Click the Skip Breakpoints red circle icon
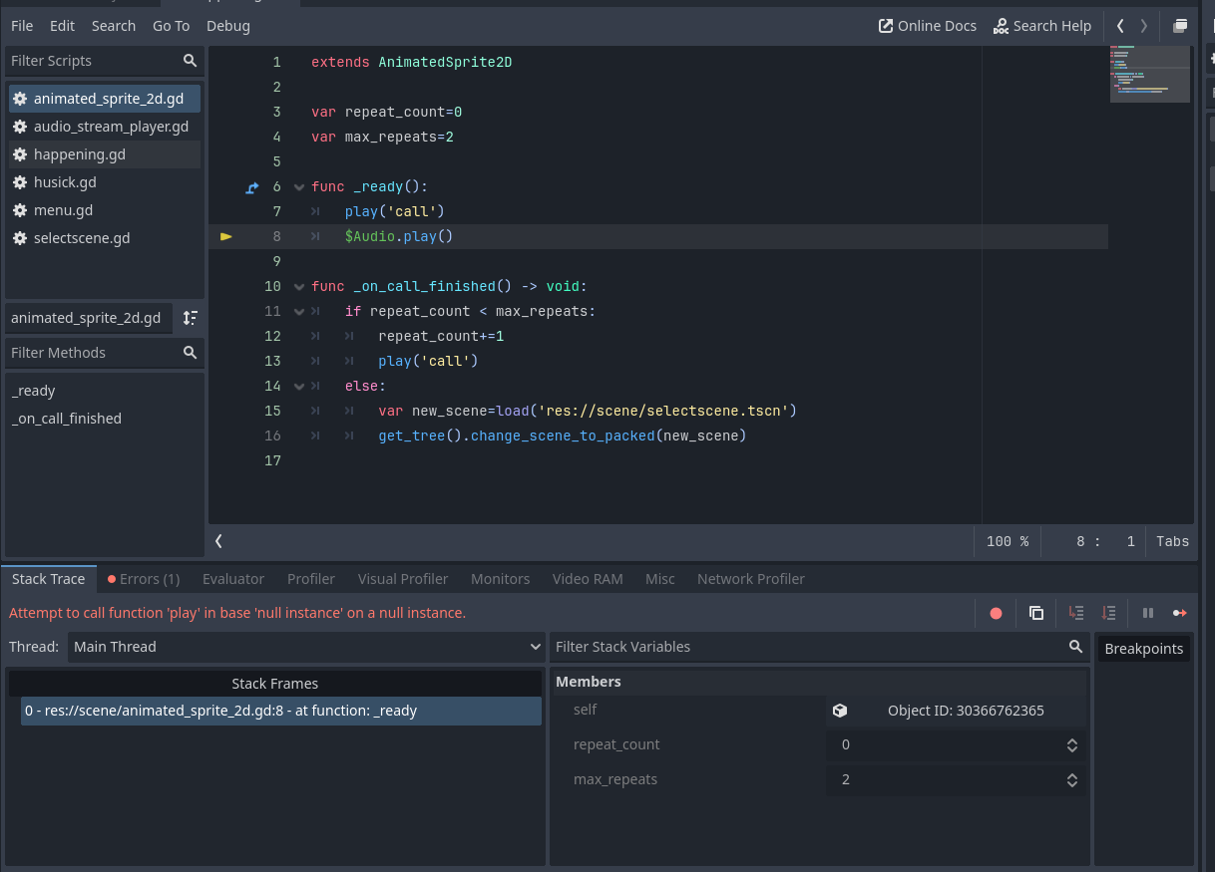1215x872 pixels. coord(996,613)
